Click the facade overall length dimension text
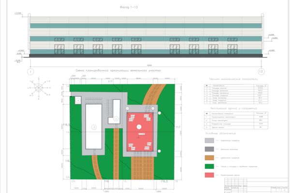The height and width of the screenshot is (193, 290). tap(149, 66)
